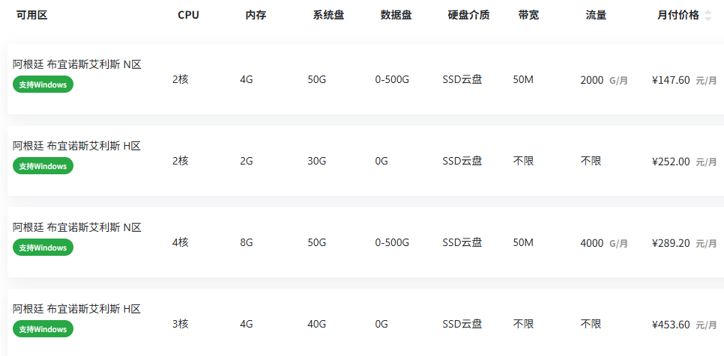
Task: Click the 带宽 column header
Action: tap(528, 15)
